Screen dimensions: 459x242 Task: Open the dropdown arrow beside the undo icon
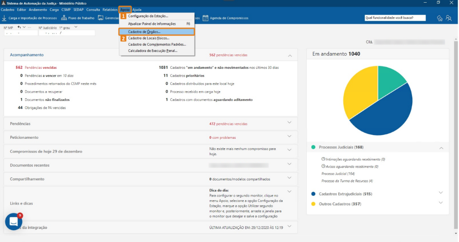point(24,27)
